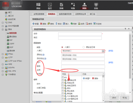Expand the IPSec node in the sidebar
Viewport: 133px width, 103px height.
(3, 54)
